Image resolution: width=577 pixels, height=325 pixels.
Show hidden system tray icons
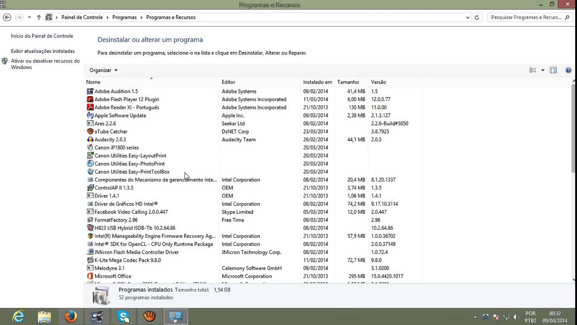click(475, 317)
